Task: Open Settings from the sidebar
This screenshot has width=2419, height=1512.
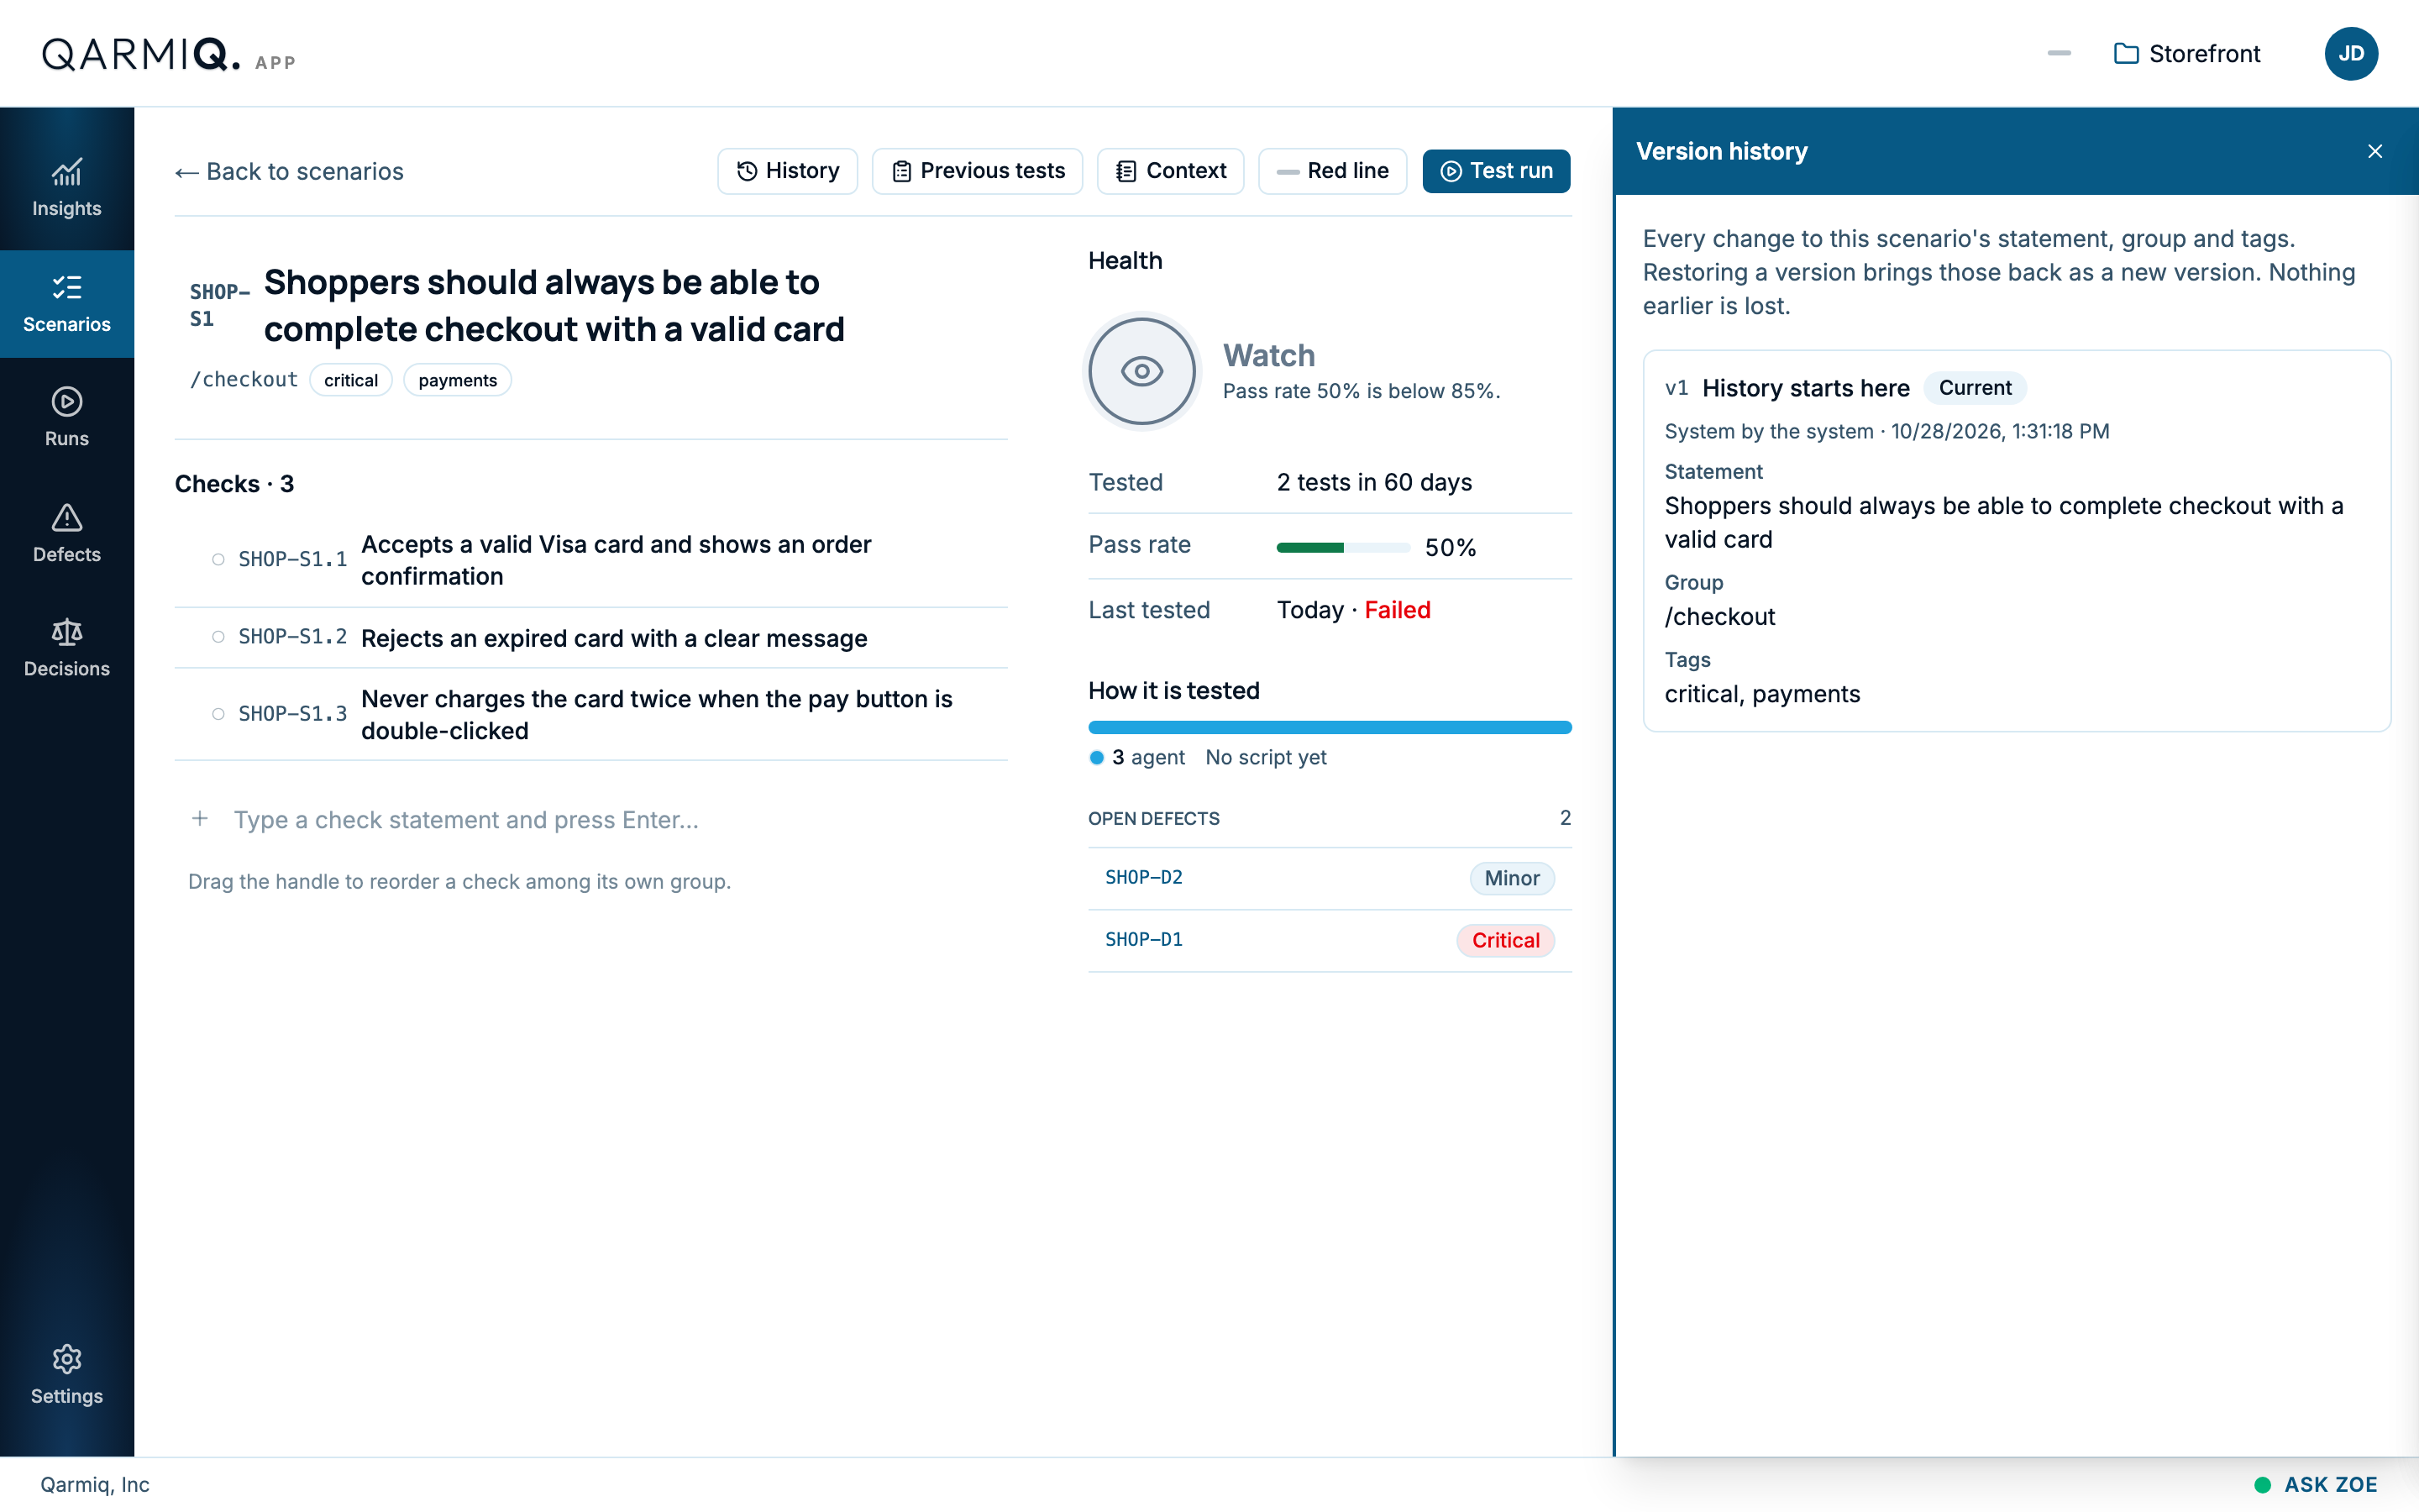Action: (x=67, y=1376)
